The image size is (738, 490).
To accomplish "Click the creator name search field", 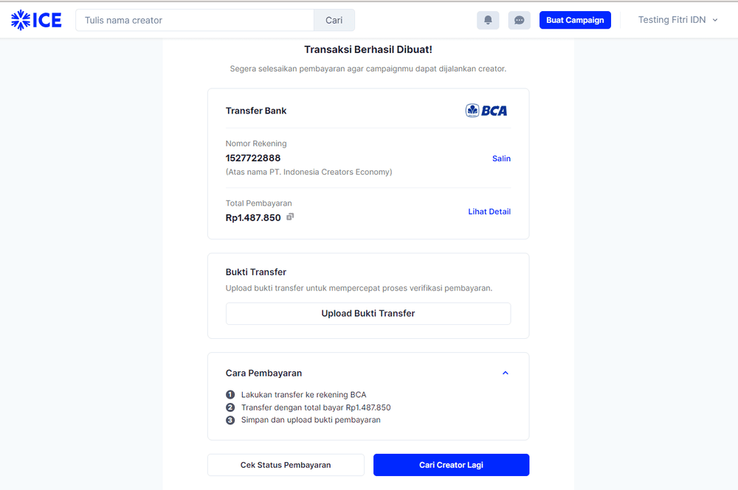I will [194, 20].
